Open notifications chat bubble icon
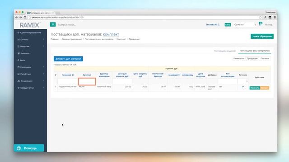 [261, 24]
